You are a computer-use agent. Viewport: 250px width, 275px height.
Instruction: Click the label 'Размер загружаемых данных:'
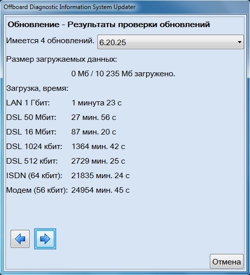tap(61, 59)
